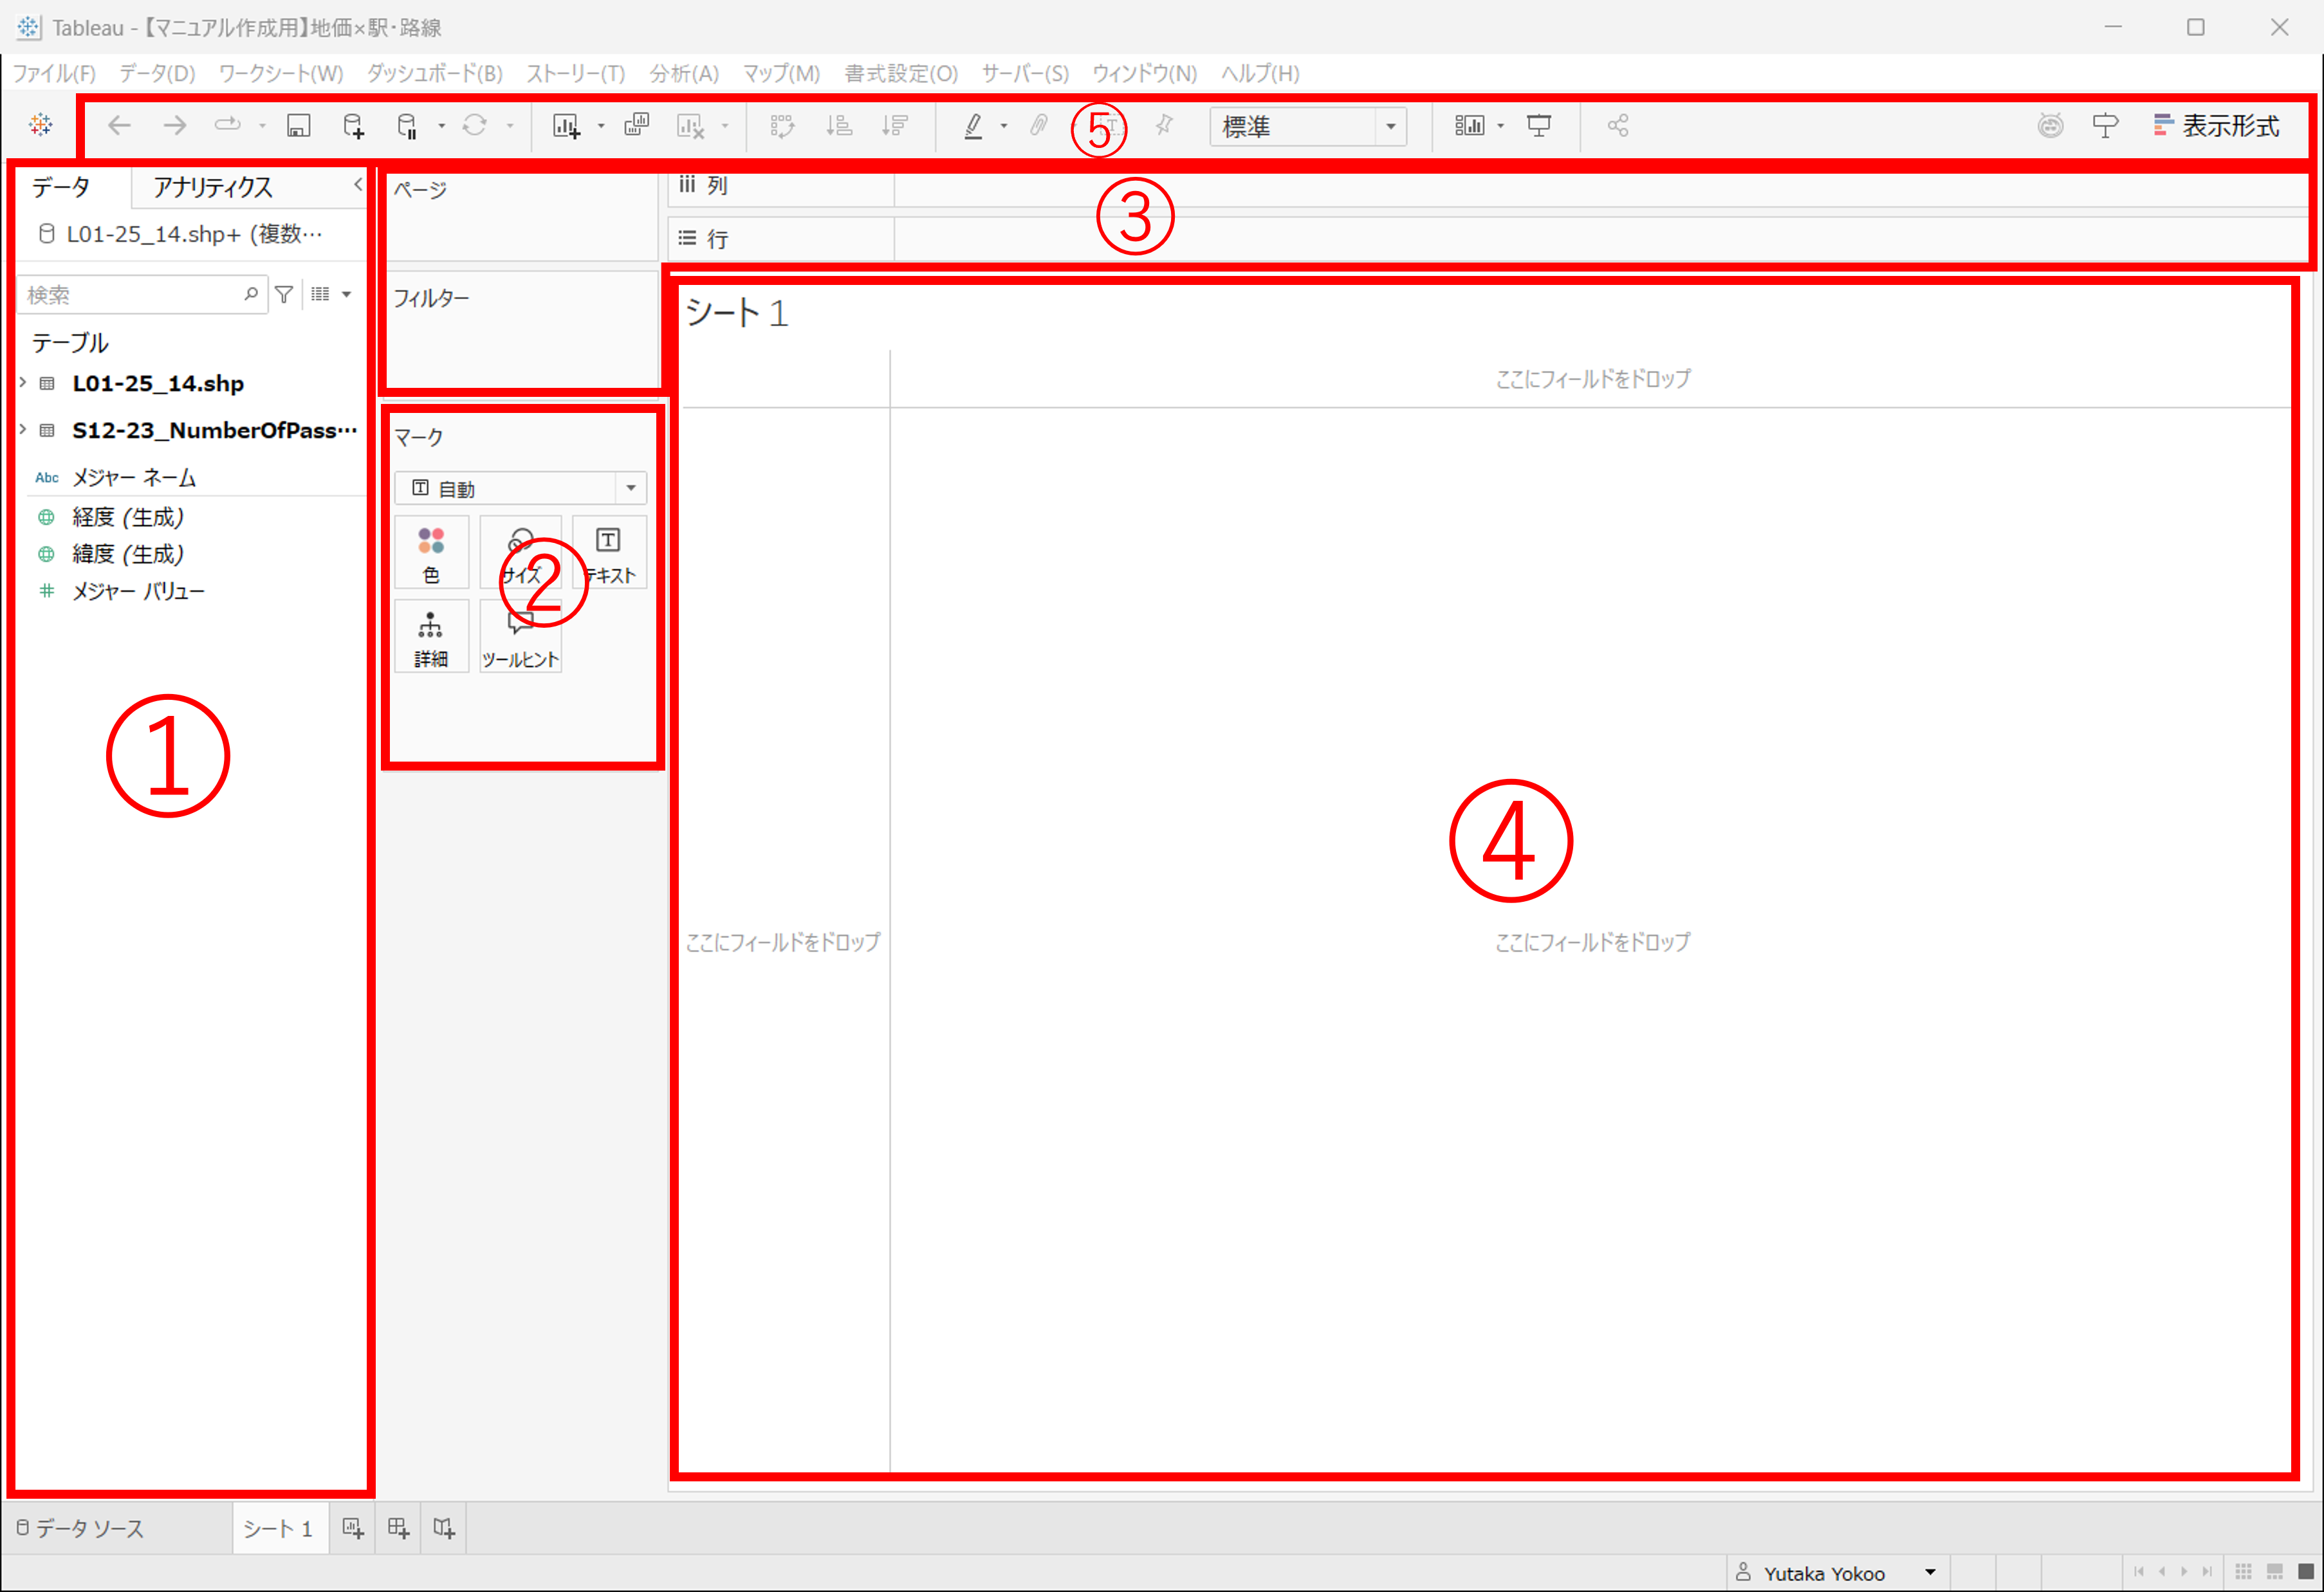Sort ascending toolbar icon
The height and width of the screenshot is (1592, 2324).
[x=839, y=125]
